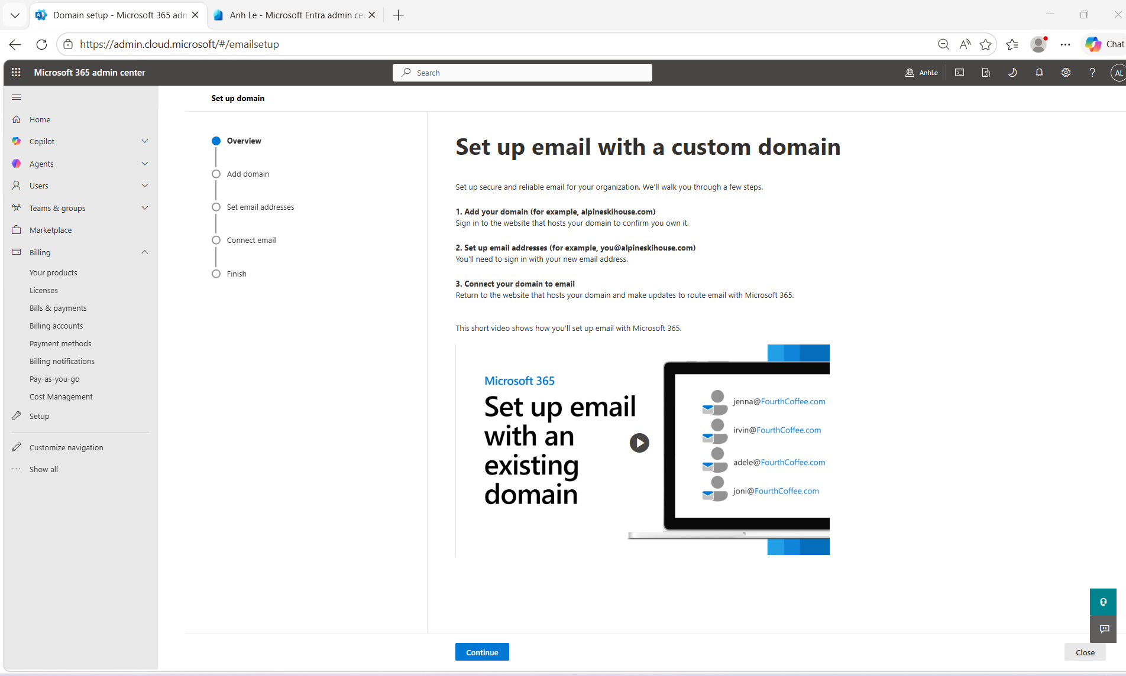1126x676 pixels.
Task: Open the browser profile icon
Action: click(x=1038, y=44)
